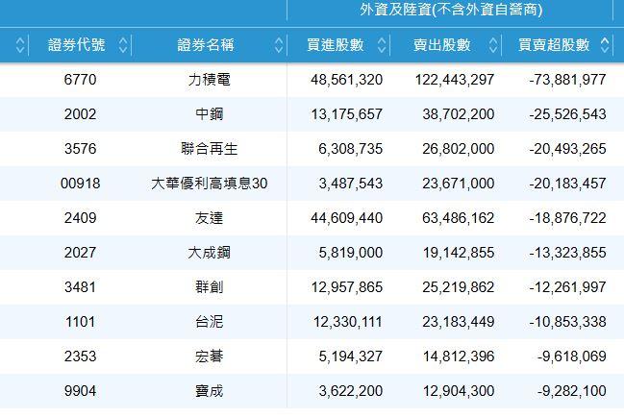The image size is (624, 418).
Task: Click buy volume 12,957,865
Action: point(347,287)
